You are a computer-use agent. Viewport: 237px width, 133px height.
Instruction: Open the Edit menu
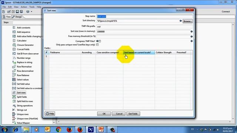click(x=10, y=7)
